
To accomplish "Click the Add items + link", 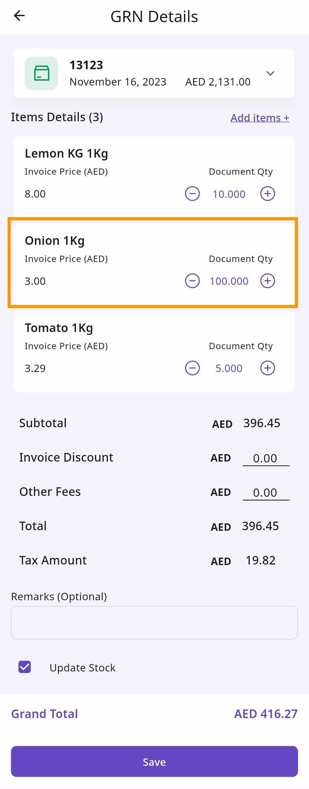I will point(260,118).
